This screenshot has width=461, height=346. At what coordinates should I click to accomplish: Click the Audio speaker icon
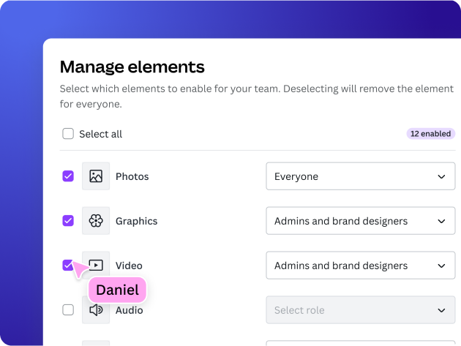pos(96,310)
